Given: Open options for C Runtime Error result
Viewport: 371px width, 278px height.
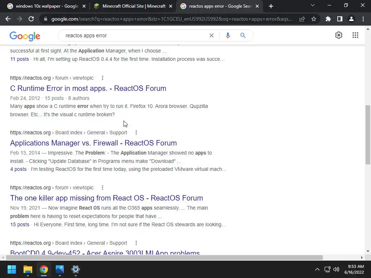Looking at the screenshot, I should 103,78.
